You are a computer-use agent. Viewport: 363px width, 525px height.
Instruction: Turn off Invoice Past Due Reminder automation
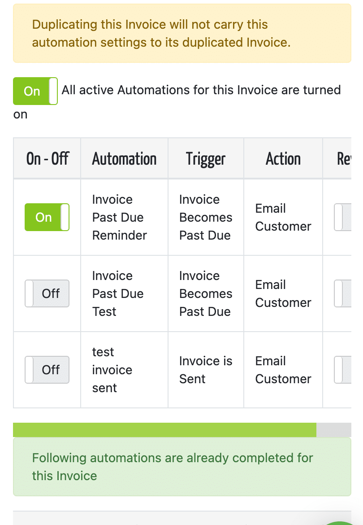(47, 217)
